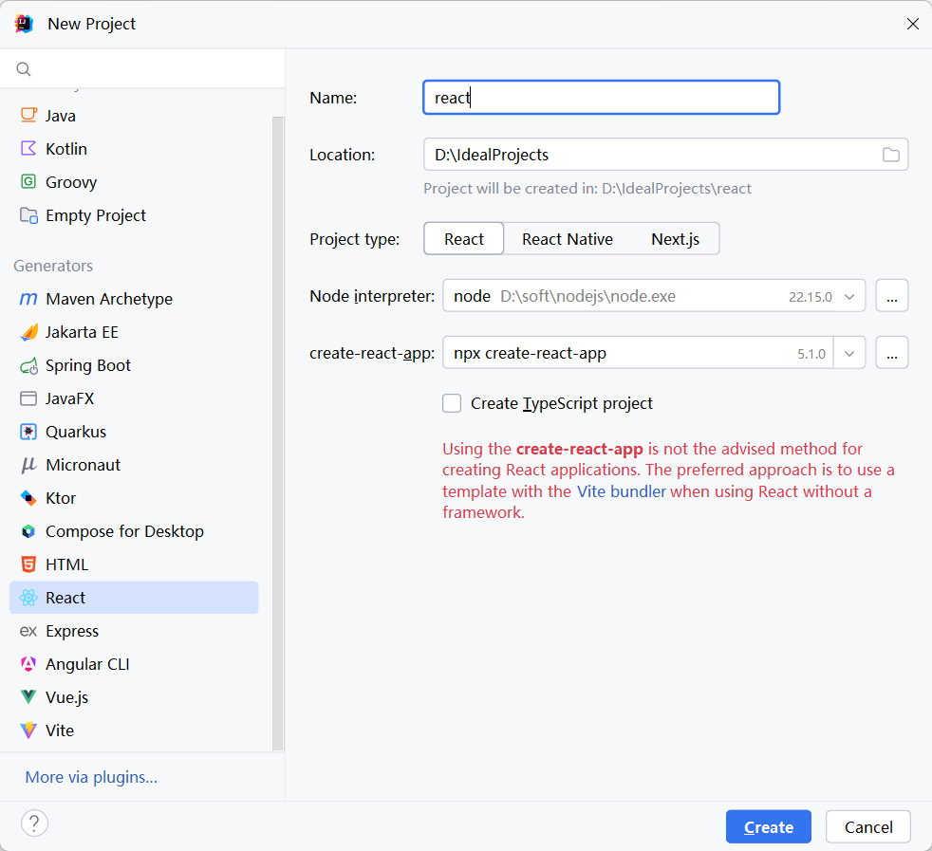Click the Create button

tap(768, 826)
